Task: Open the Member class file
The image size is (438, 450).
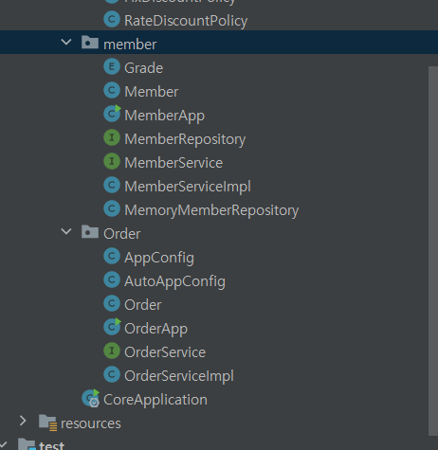Action: pyautogui.click(x=152, y=92)
